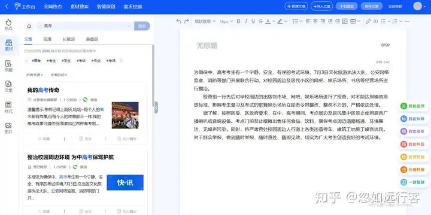The height and width of the screenshot is (215, 431).
Task: Open the 所有来源 source filter
Action: tap(35, 75)
